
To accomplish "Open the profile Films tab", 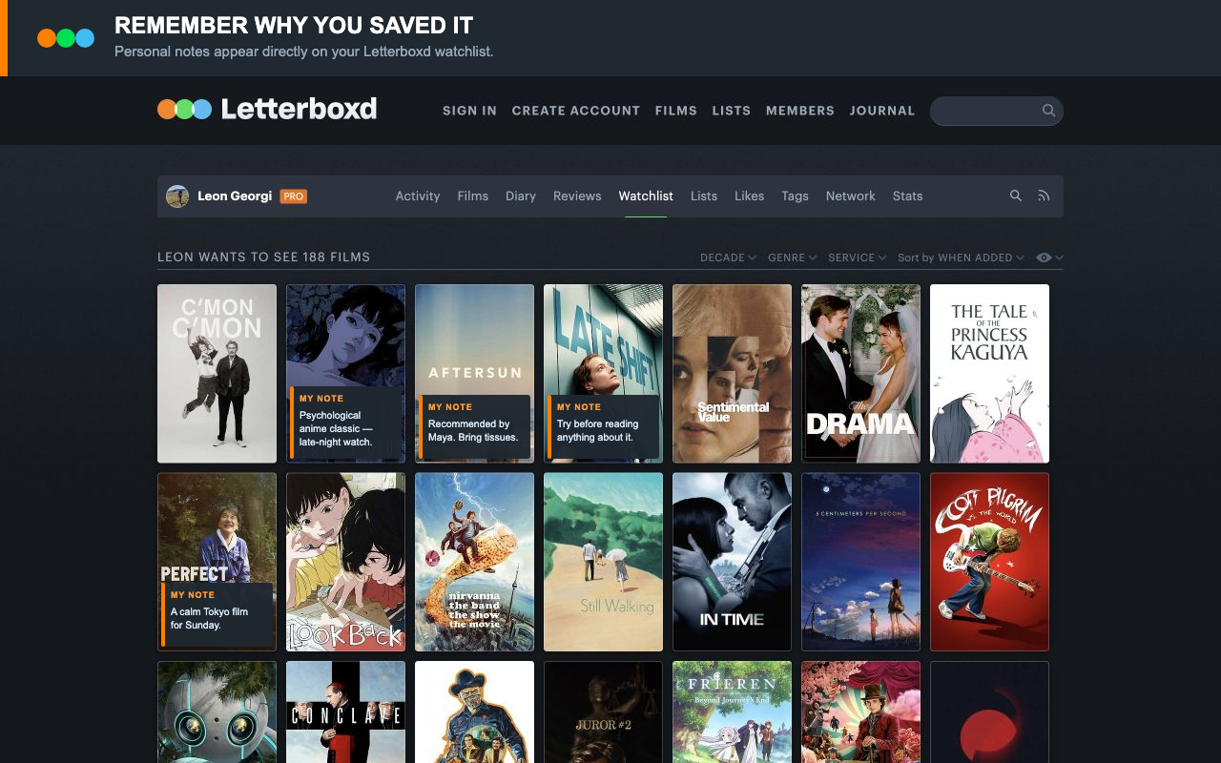I will [x=472, y=196].
